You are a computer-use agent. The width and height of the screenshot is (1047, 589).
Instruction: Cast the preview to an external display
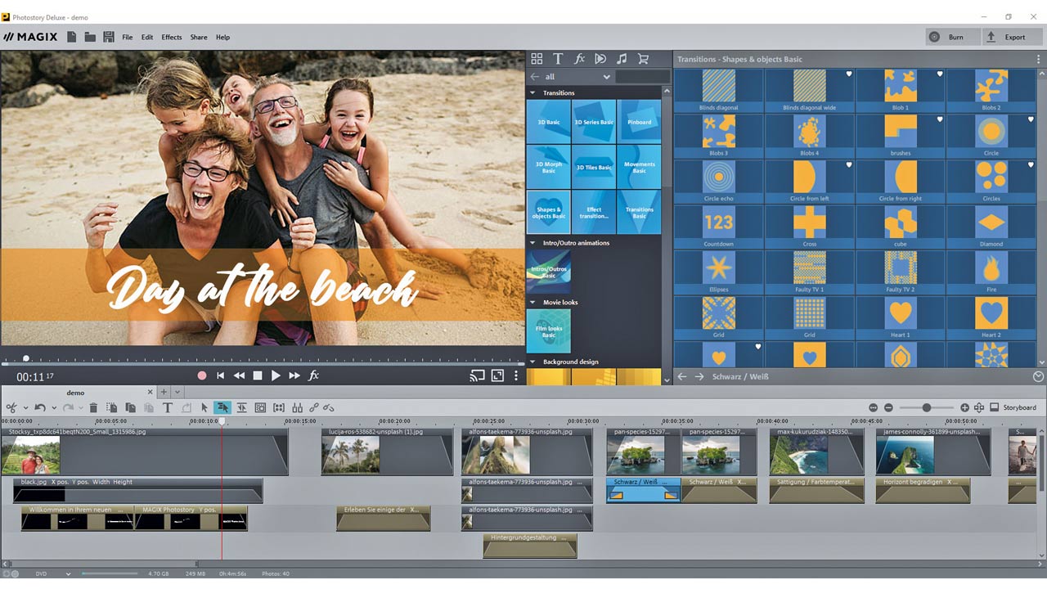(x=477, y=375)
